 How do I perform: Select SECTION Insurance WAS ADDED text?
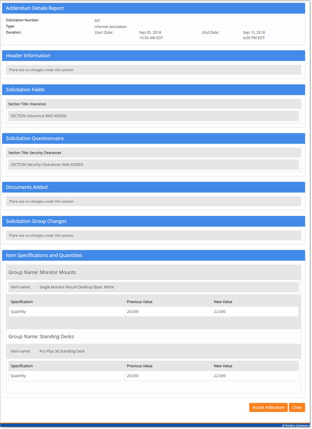point(38,116)
